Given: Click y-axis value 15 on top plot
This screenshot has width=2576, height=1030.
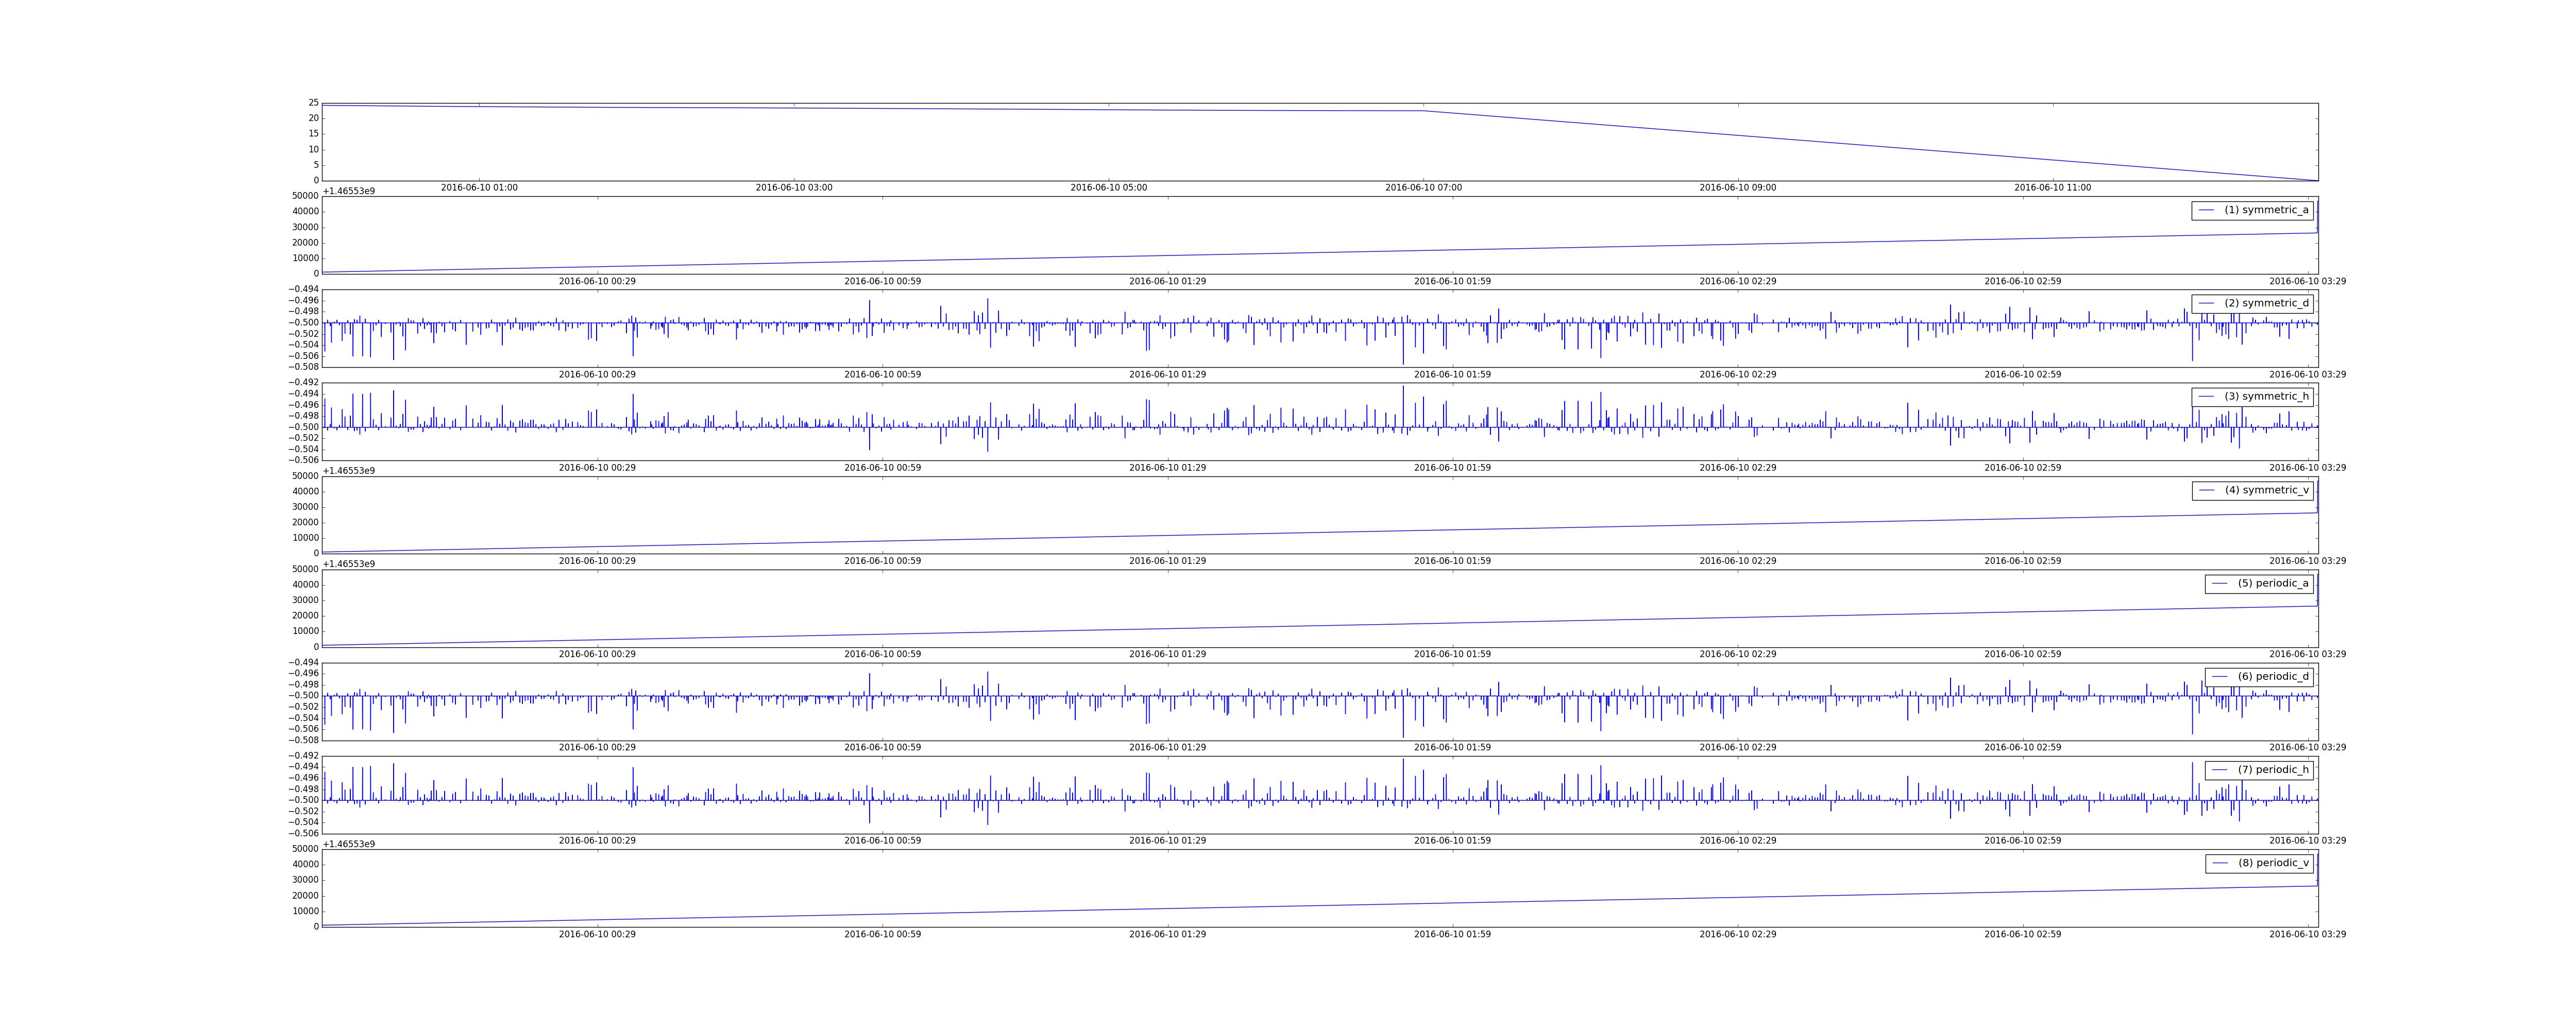Looking at the screenshot, I should [x=314, y=134].
